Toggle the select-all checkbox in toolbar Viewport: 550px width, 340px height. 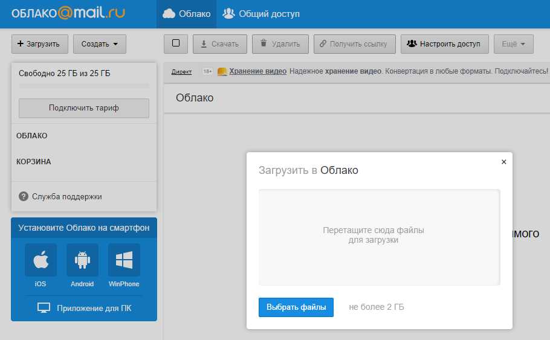tap(176, 43)
